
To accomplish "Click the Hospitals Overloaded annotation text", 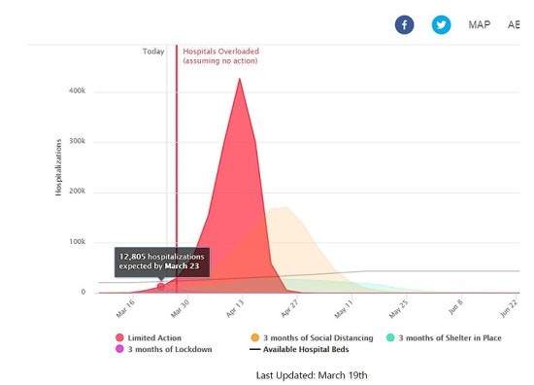I will [220, 56].
